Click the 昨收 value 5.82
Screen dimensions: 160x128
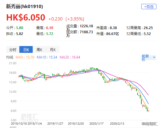[20, 34]
